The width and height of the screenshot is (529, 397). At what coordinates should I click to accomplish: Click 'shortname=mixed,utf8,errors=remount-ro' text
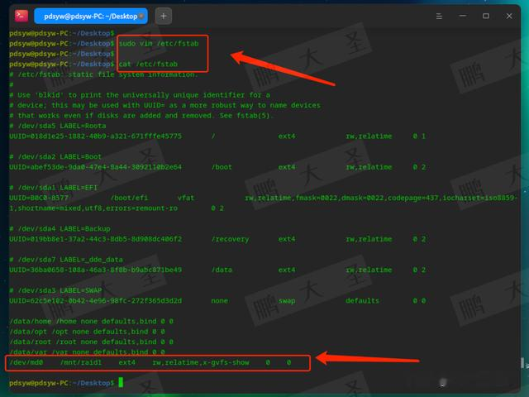click(98, 208)
